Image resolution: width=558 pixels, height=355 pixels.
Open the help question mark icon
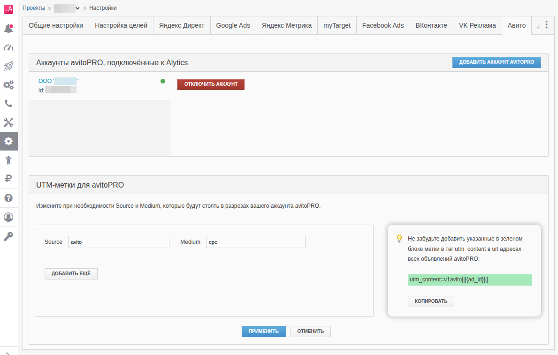[x=8, y=198]
